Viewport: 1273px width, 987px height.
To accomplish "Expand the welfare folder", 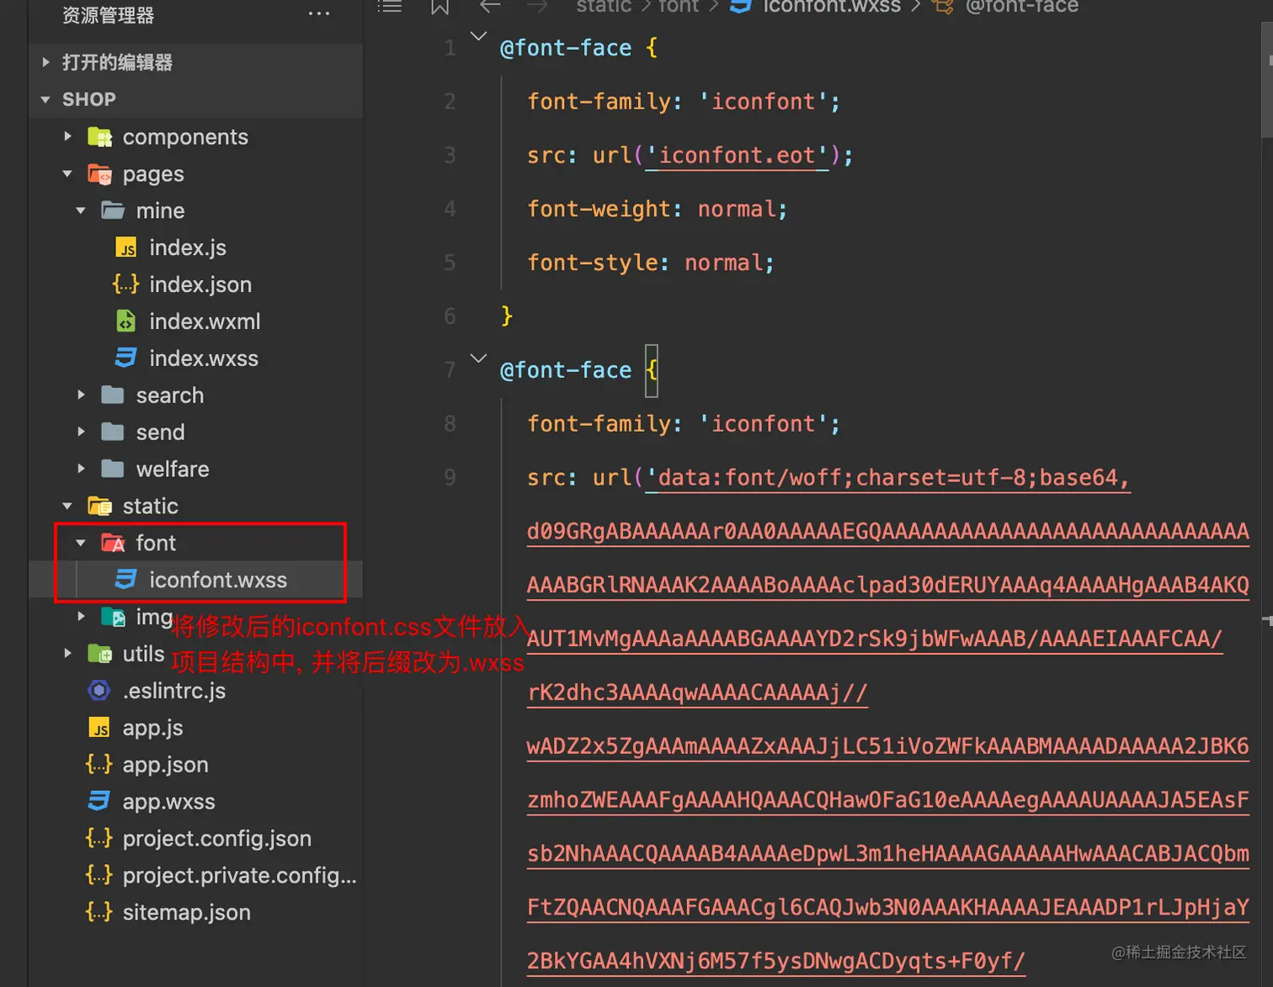I will coord(81,469).
